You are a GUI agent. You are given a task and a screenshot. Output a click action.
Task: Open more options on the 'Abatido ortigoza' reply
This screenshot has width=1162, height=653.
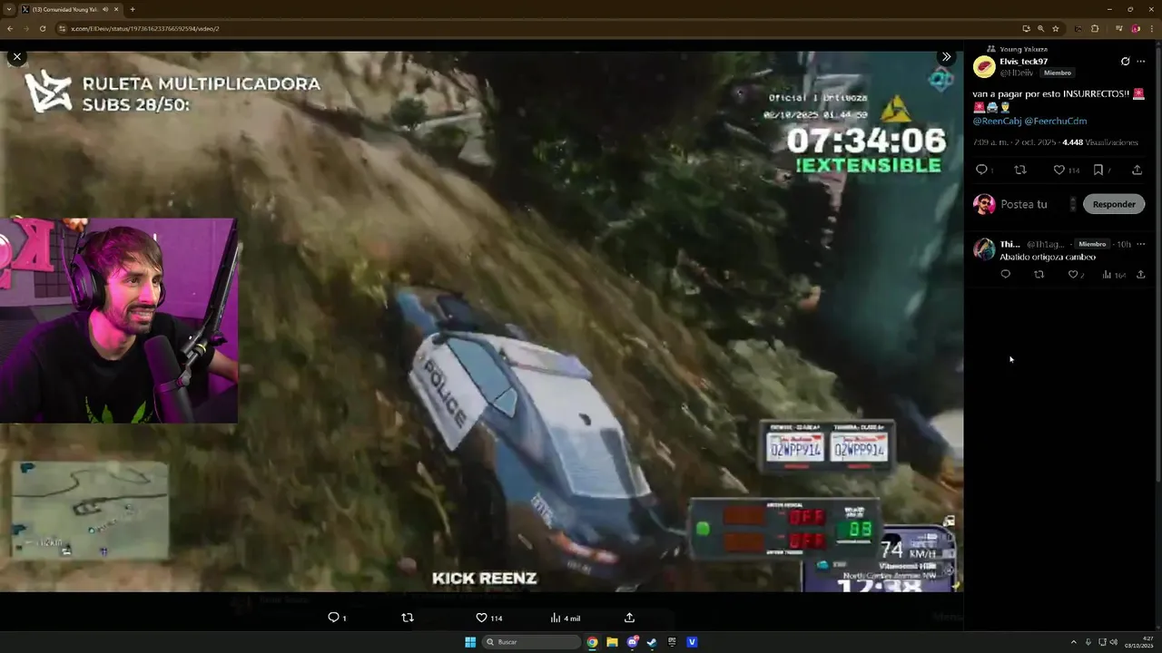[1140, 244]
